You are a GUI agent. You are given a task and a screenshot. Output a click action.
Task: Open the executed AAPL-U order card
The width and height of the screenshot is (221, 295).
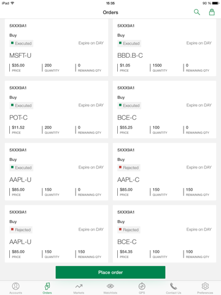(56, 171)
